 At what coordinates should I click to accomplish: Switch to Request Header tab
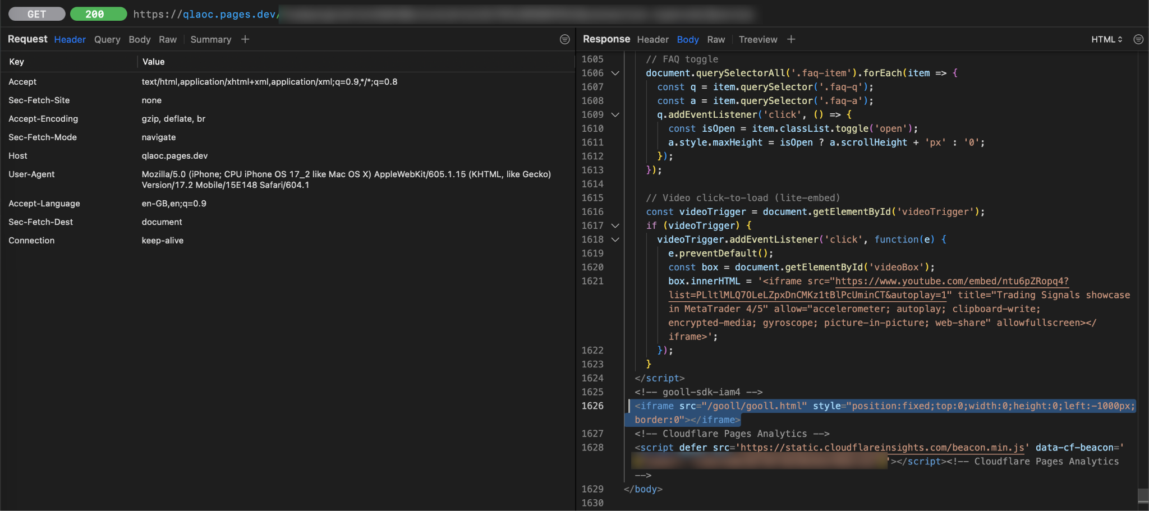click(x=70, y=39)
